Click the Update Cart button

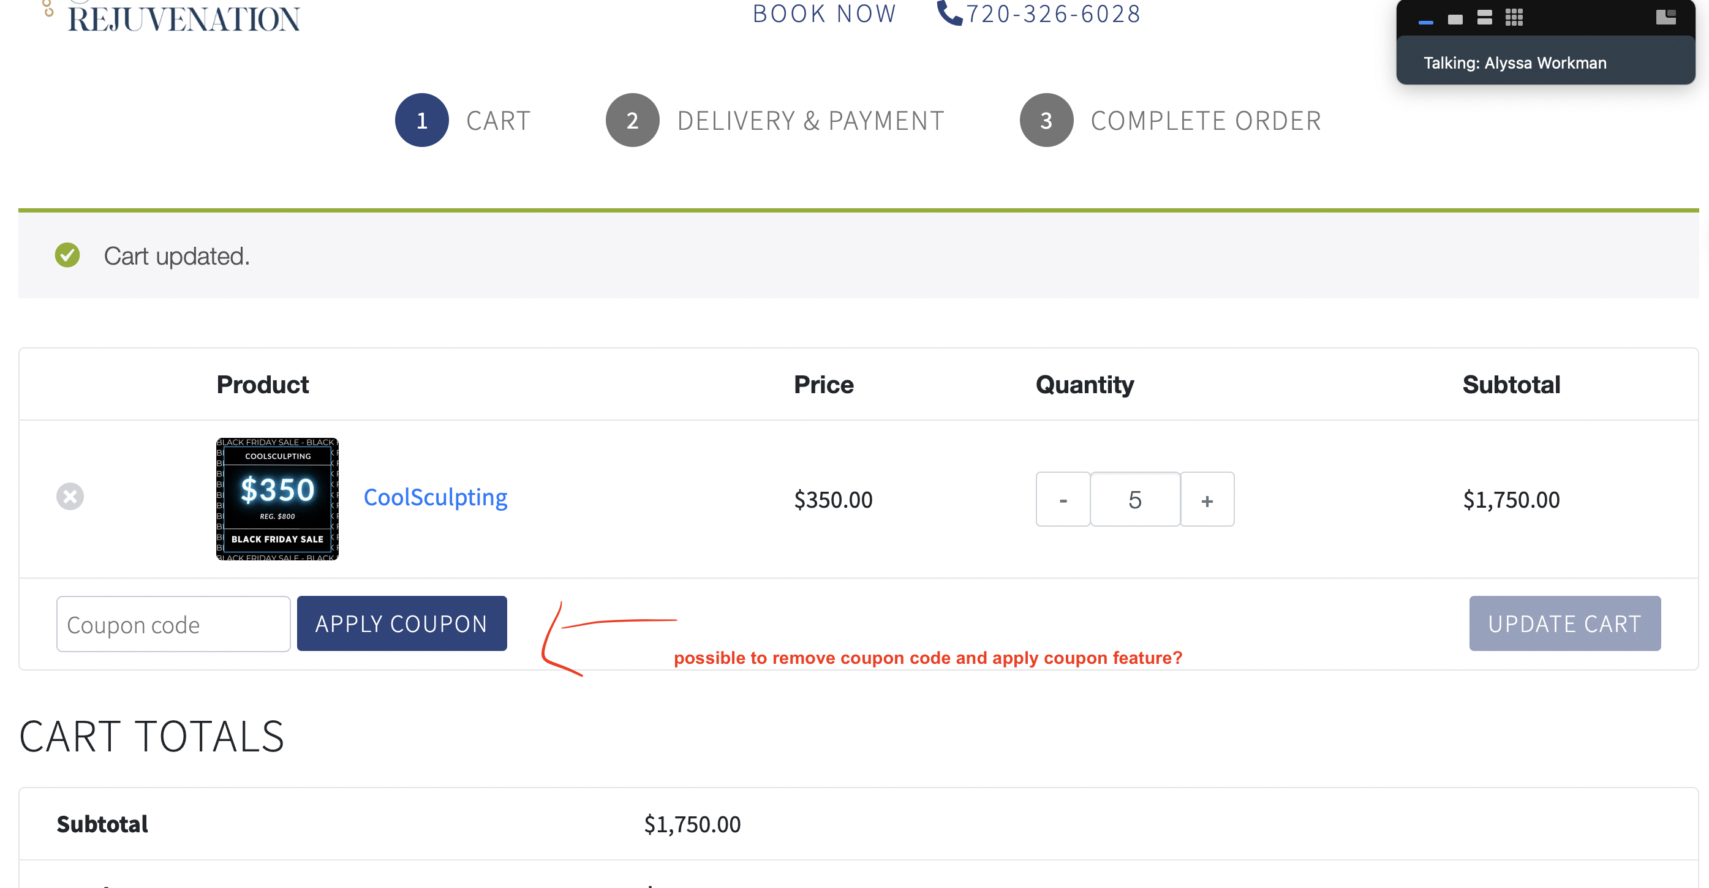[1565, 623]
